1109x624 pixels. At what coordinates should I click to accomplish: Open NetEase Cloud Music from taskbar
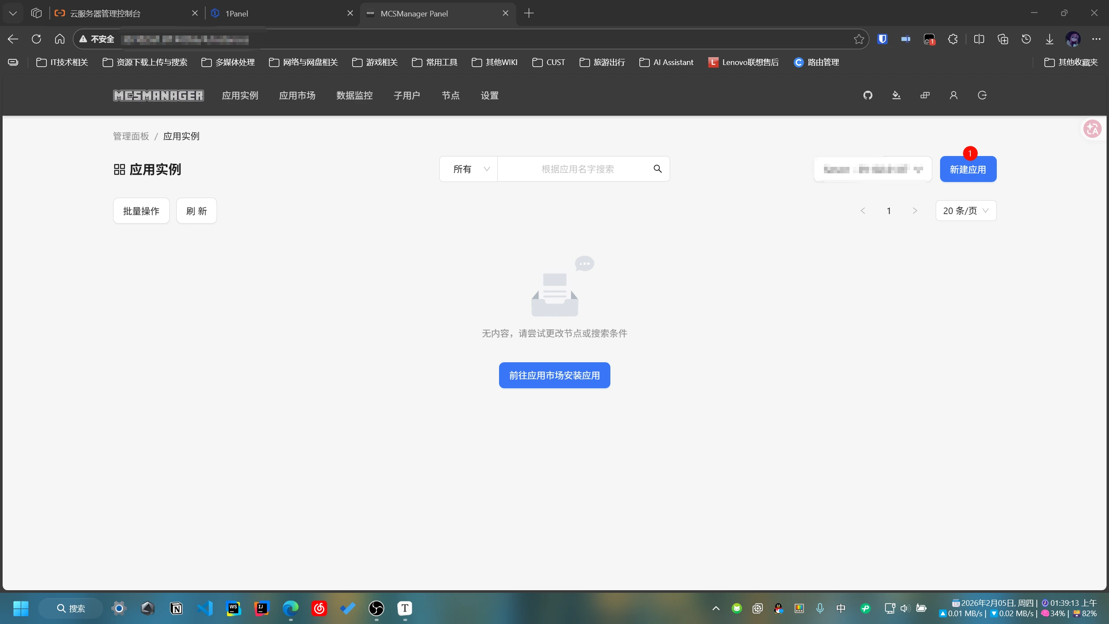point(319,608)
